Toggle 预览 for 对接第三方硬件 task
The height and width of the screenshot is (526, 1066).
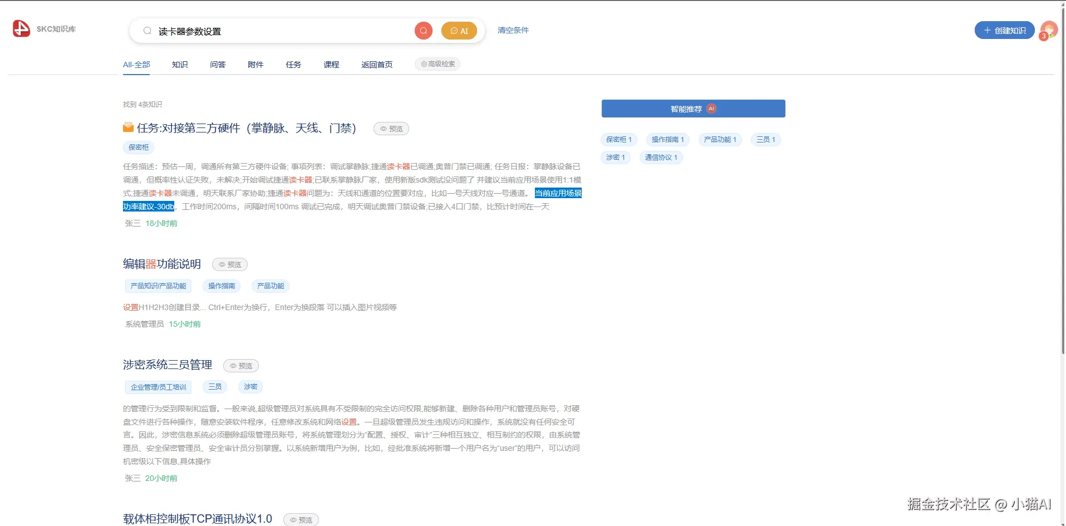391,128
